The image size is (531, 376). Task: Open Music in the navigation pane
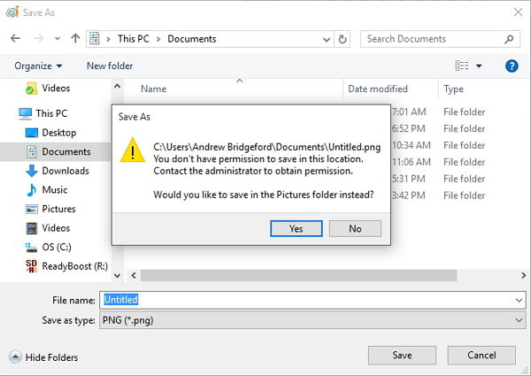[x=47, y=190]
